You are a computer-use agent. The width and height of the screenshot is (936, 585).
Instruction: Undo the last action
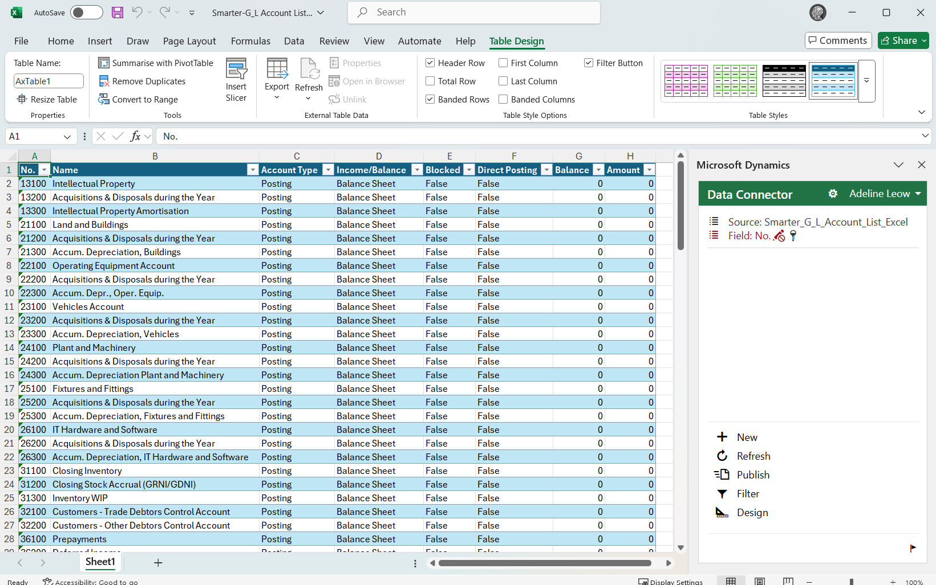point(137,13)
